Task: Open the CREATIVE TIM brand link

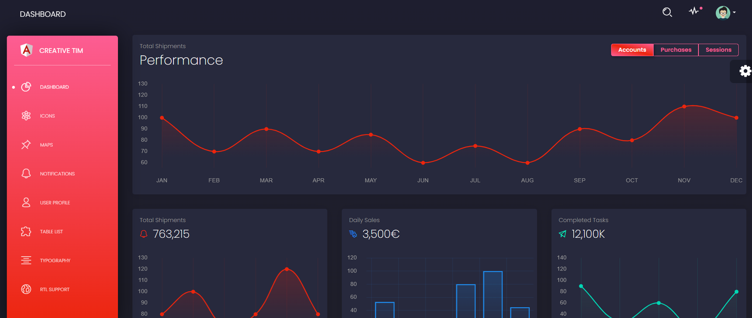Action: click(61, 51)
